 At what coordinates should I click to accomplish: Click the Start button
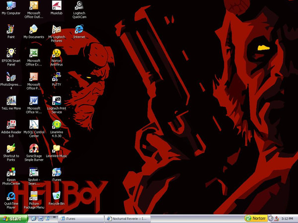14,219
